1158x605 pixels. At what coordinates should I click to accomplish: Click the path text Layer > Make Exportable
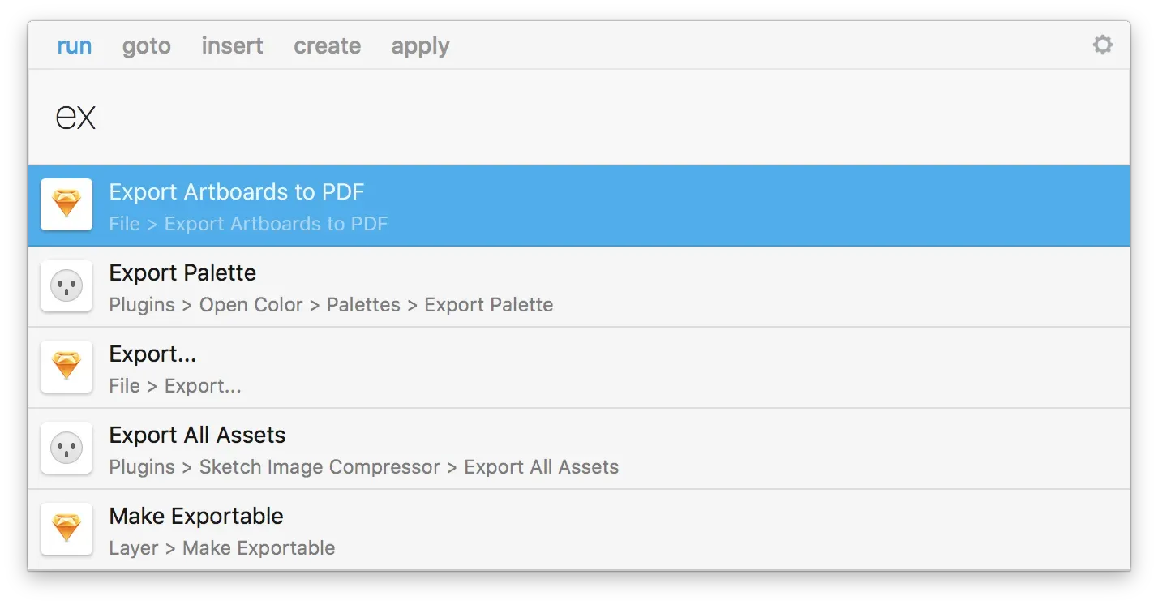click(221, 548)
